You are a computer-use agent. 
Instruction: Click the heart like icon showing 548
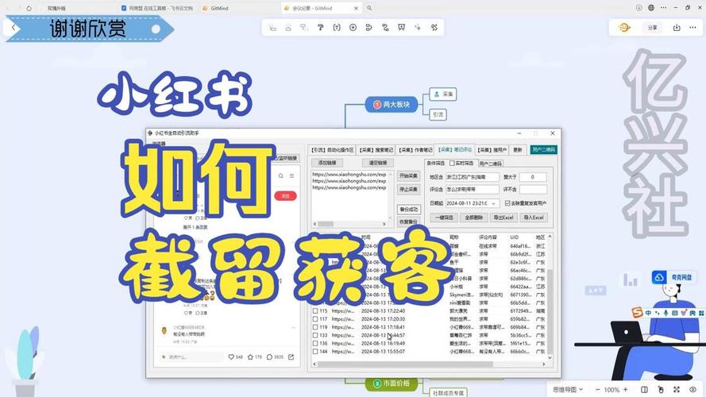(x=231, y=357)
